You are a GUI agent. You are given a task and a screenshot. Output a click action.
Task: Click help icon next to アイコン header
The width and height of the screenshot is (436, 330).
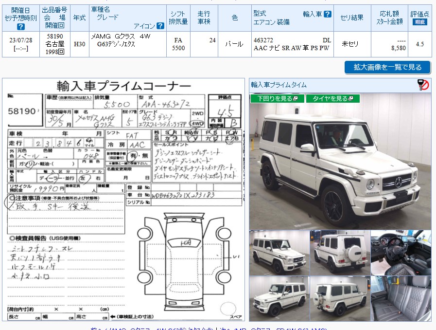[x=160, y=26]
